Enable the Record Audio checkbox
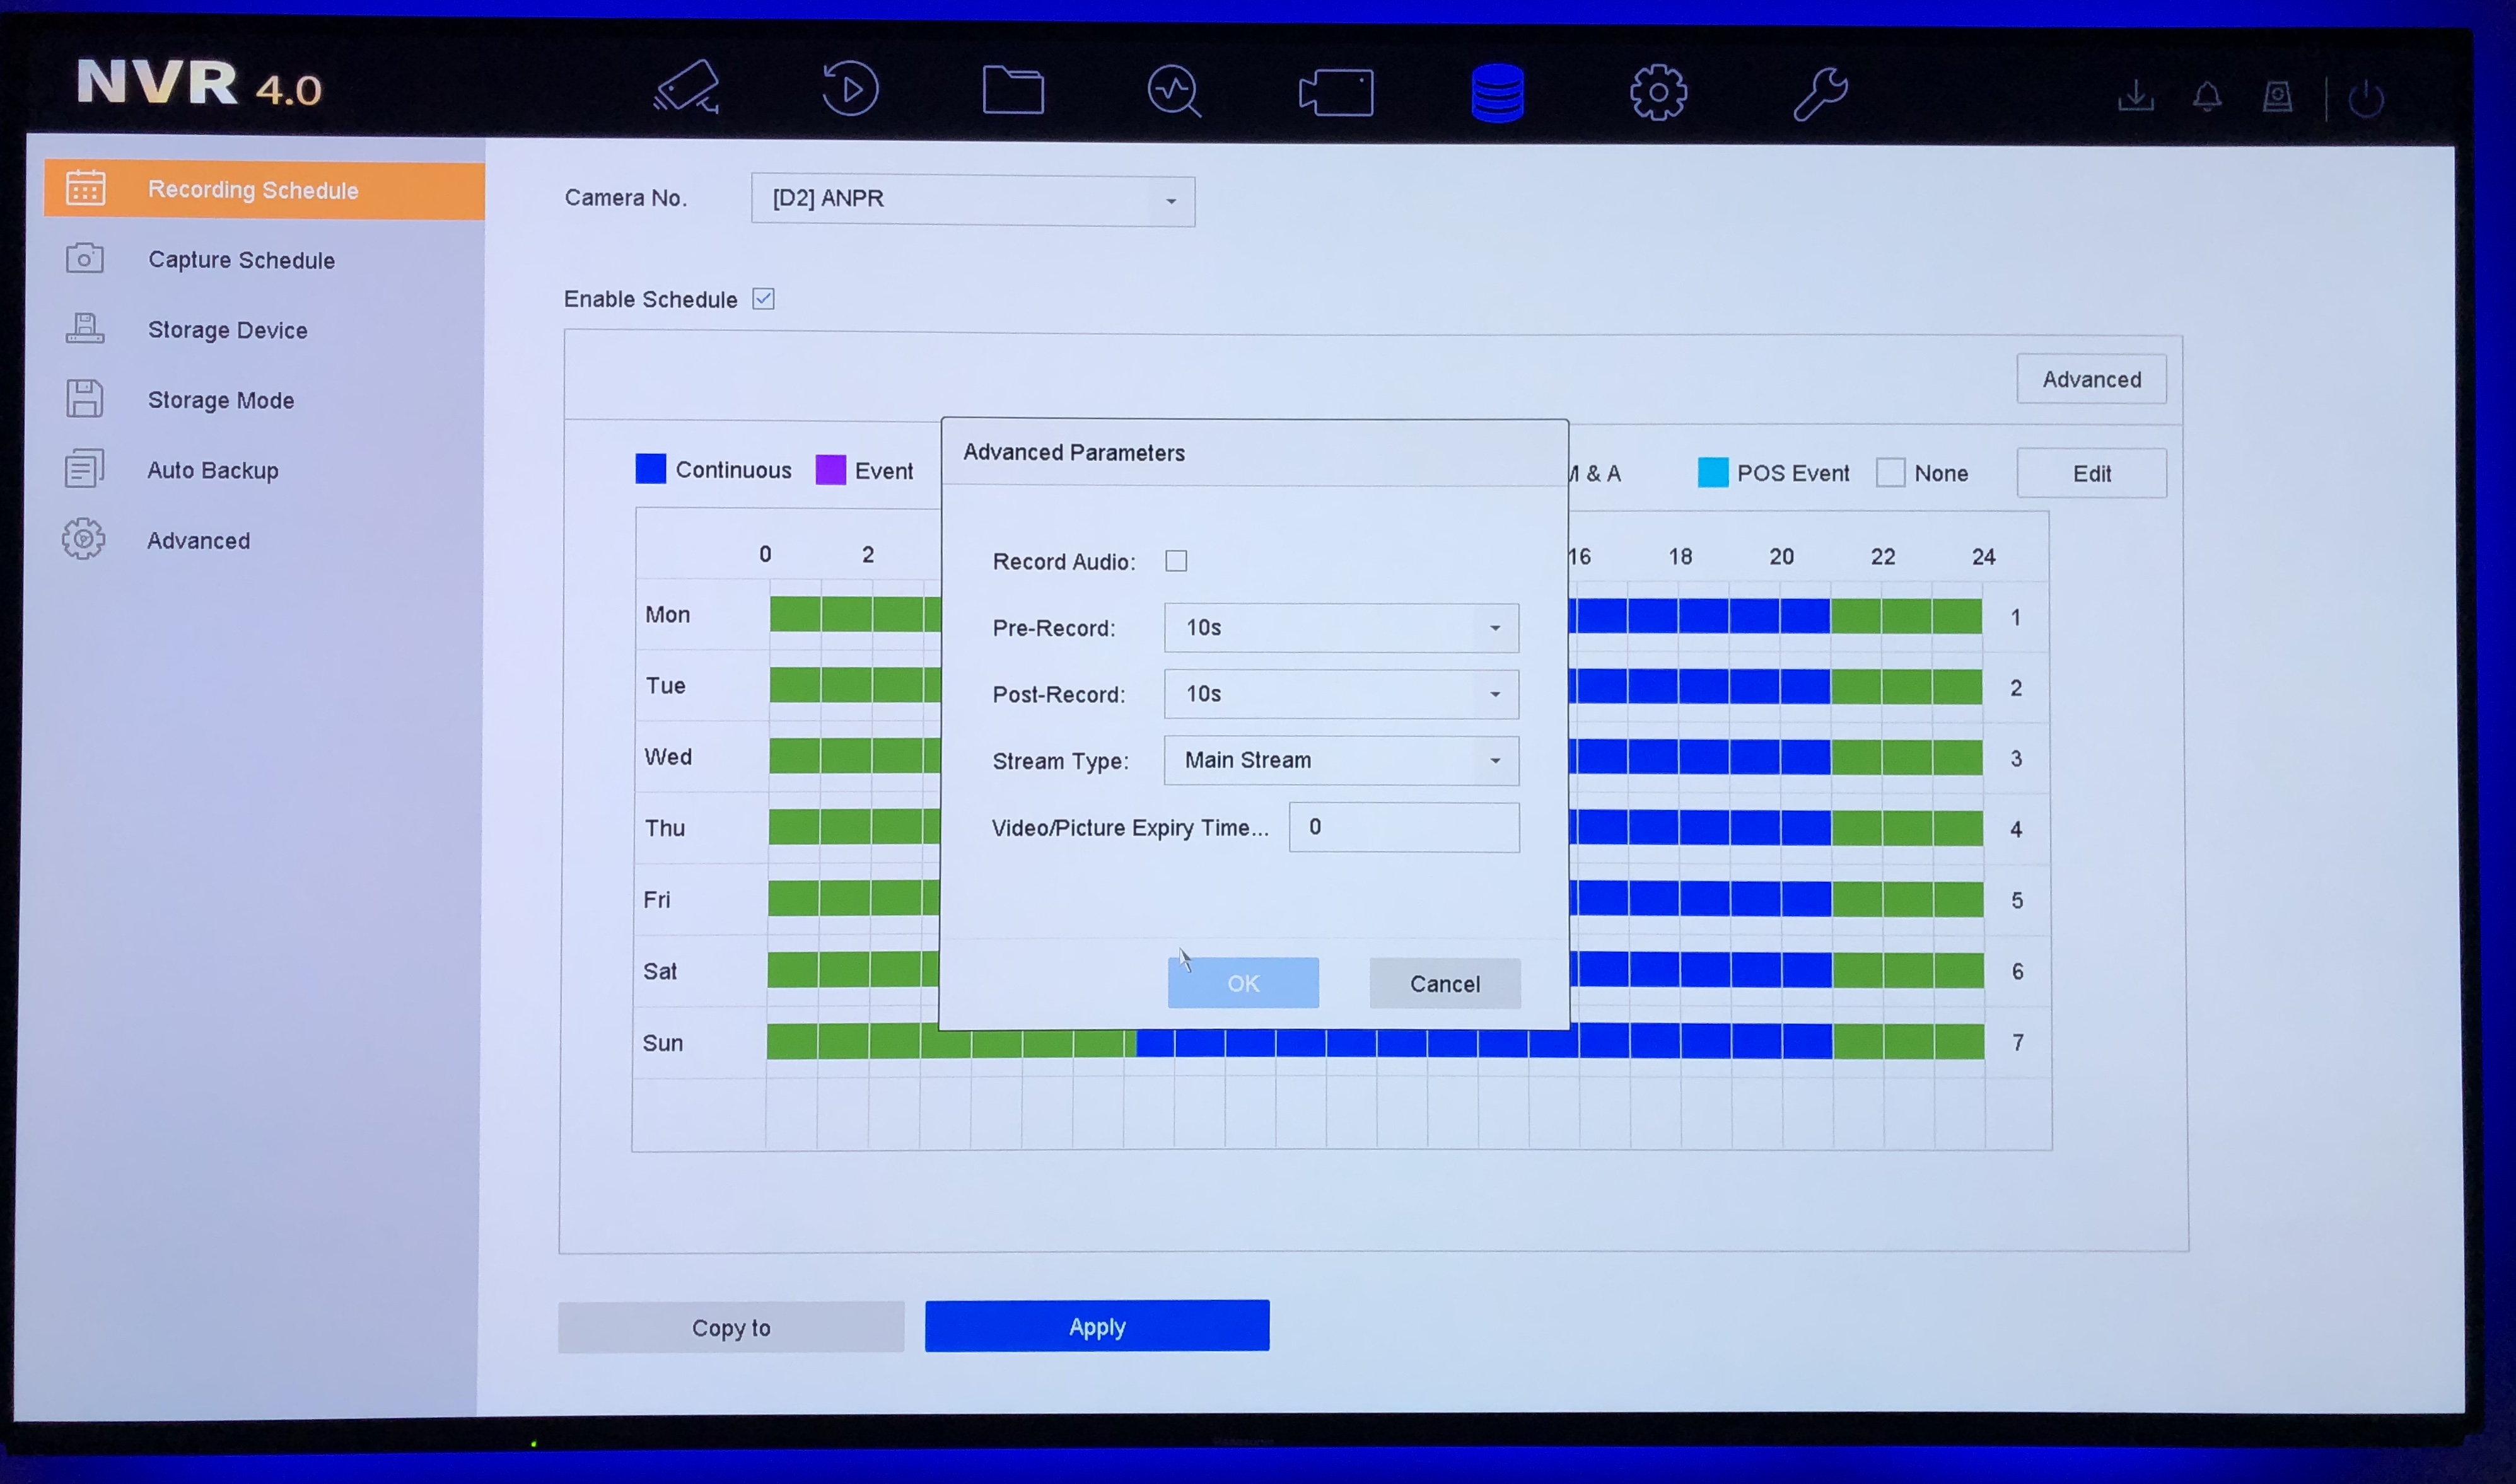The height and width of the screenshot is (1484, 2516). [x=1176, y=561]
